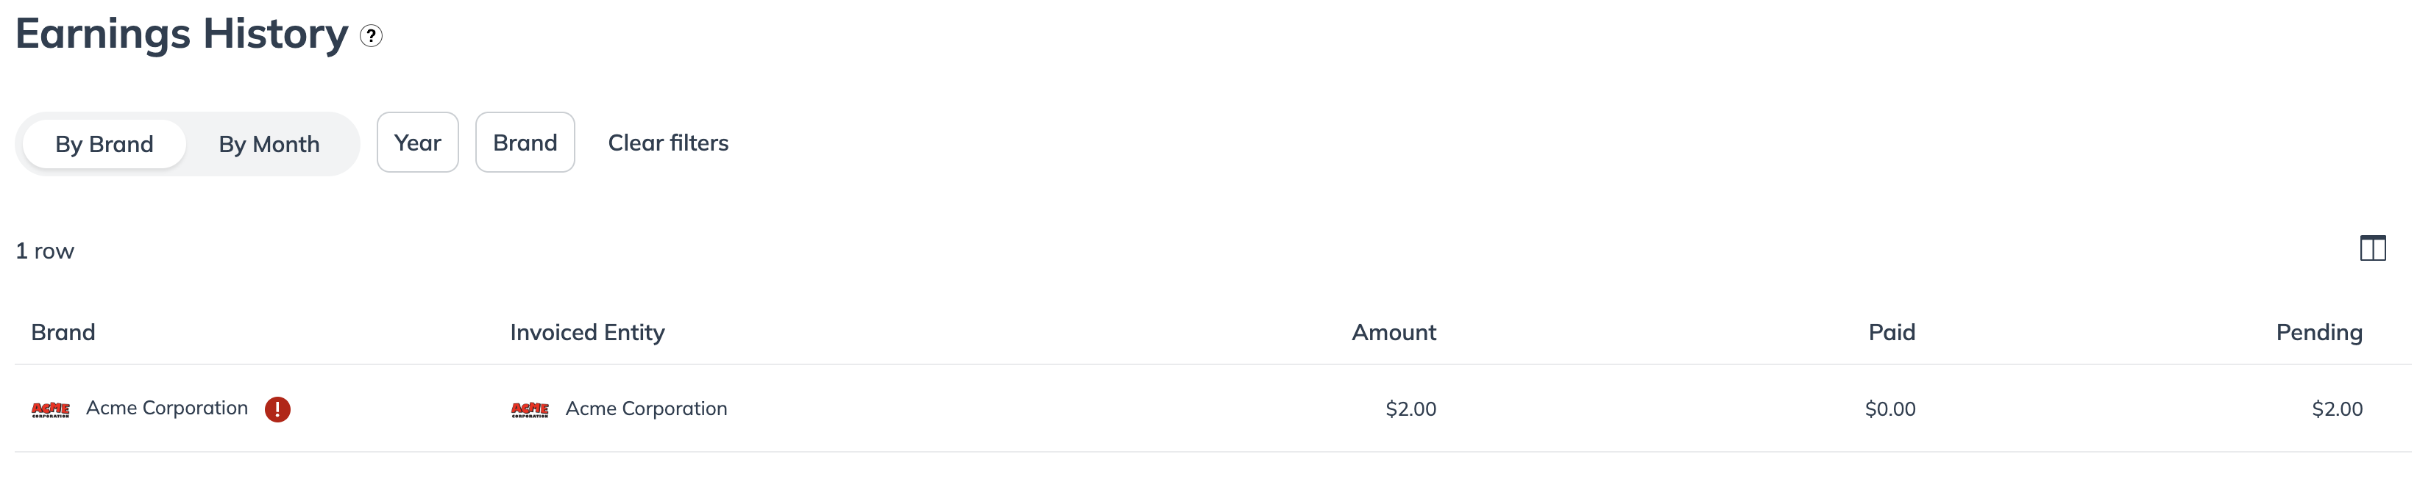
Task: Click the Acme logo in the Brand column
Action: tap(51, 409)
